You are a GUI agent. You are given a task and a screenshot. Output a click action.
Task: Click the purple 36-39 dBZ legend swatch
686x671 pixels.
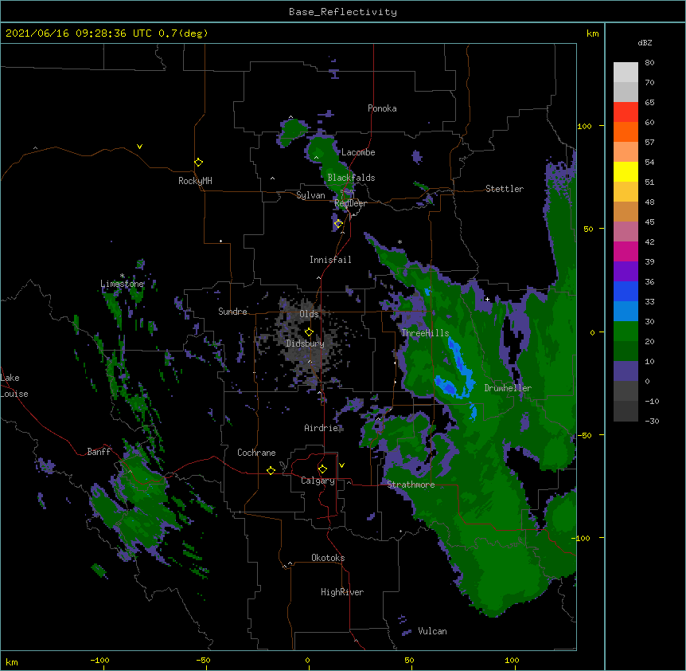pos(626,272)
